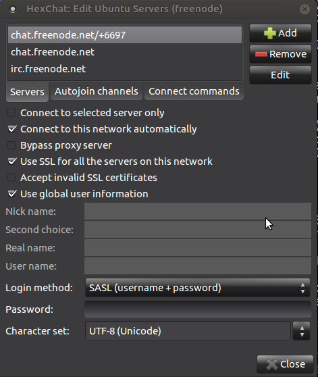Focus the Password input field

[x=198, y=309]
